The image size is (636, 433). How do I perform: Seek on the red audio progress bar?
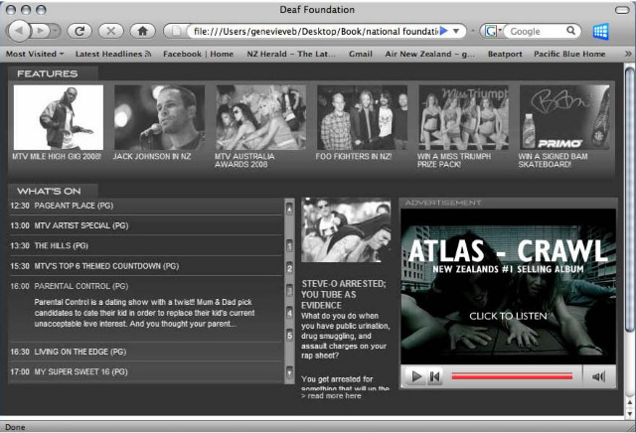point(512,376)
